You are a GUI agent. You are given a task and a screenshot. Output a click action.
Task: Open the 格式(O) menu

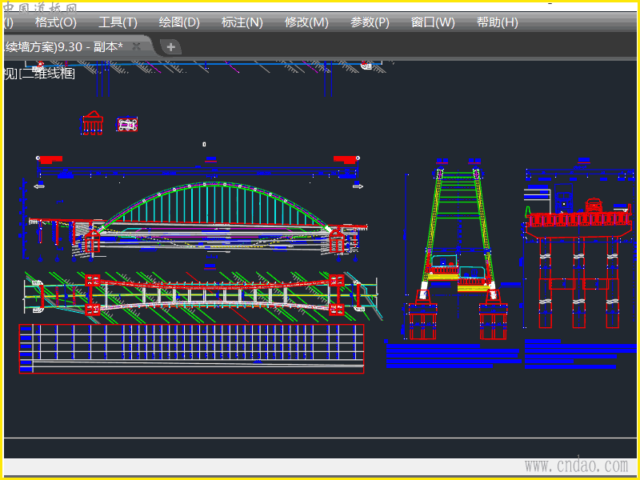tap(55, 22)
